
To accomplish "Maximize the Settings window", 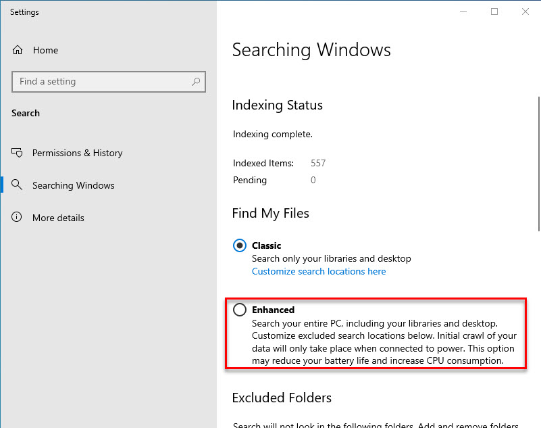I will pyautogui.click(x=494, y=11).
